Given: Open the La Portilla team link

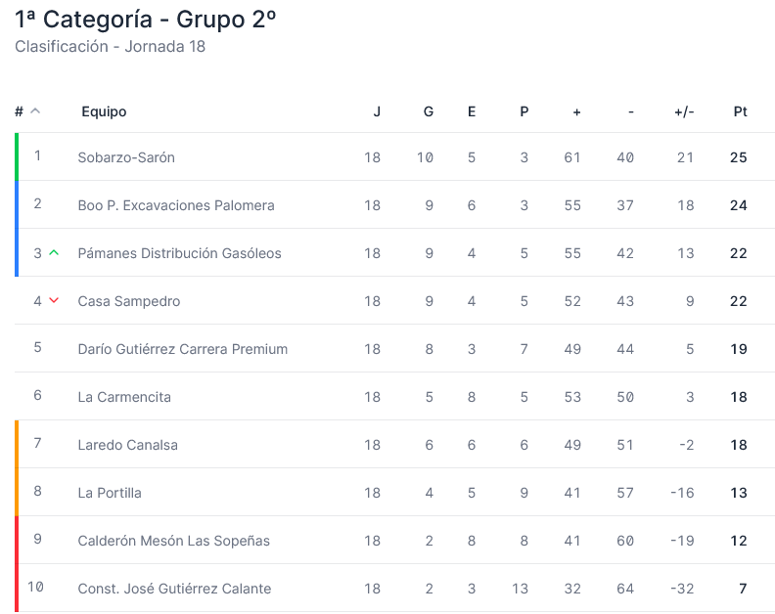Looking at the screenshot, I should coord(110,493).
